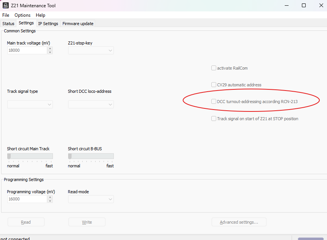The height and width of the screenshot is (240, 327).
Task: Open the File menu
Action: 6,15
